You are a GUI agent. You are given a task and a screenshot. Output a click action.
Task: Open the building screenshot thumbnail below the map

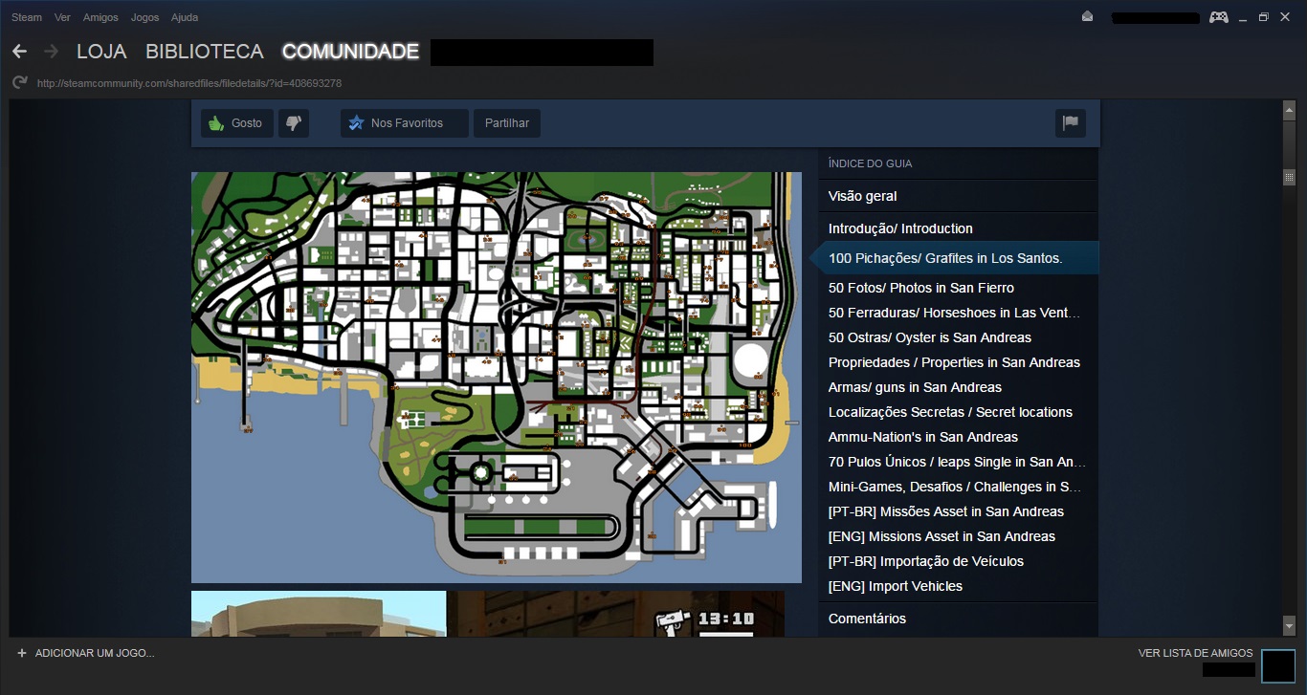tap(319, 614)
